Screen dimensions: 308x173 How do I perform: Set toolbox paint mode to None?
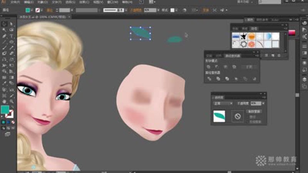click(13, 122)
